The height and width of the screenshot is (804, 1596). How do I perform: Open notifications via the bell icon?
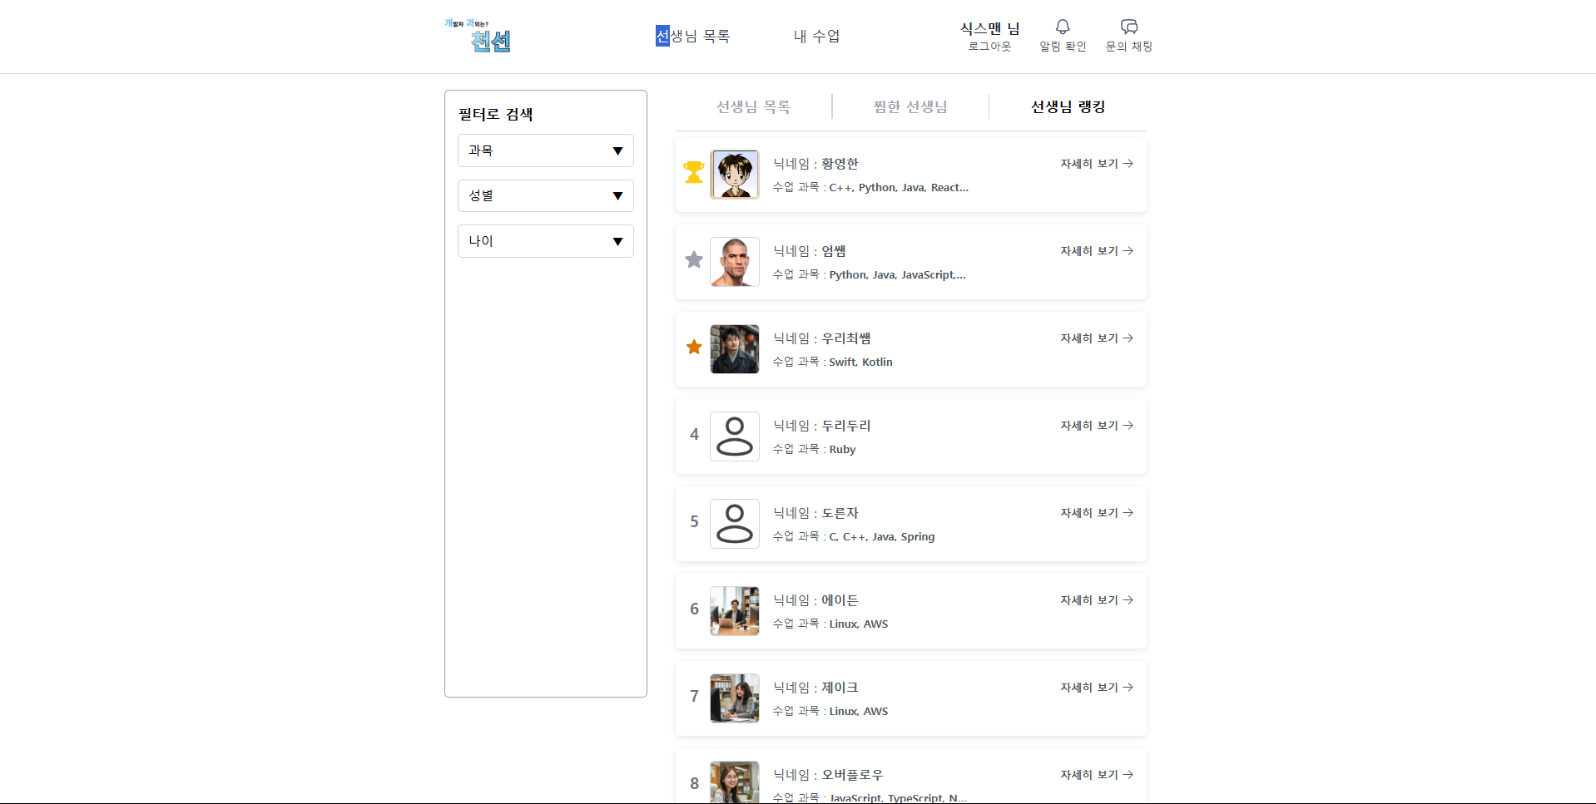[x=1063, y=27]
